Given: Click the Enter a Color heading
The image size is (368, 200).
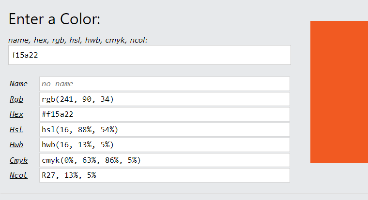Looking at the screenshot, I should pyautogui.click(x=54, y=19).
